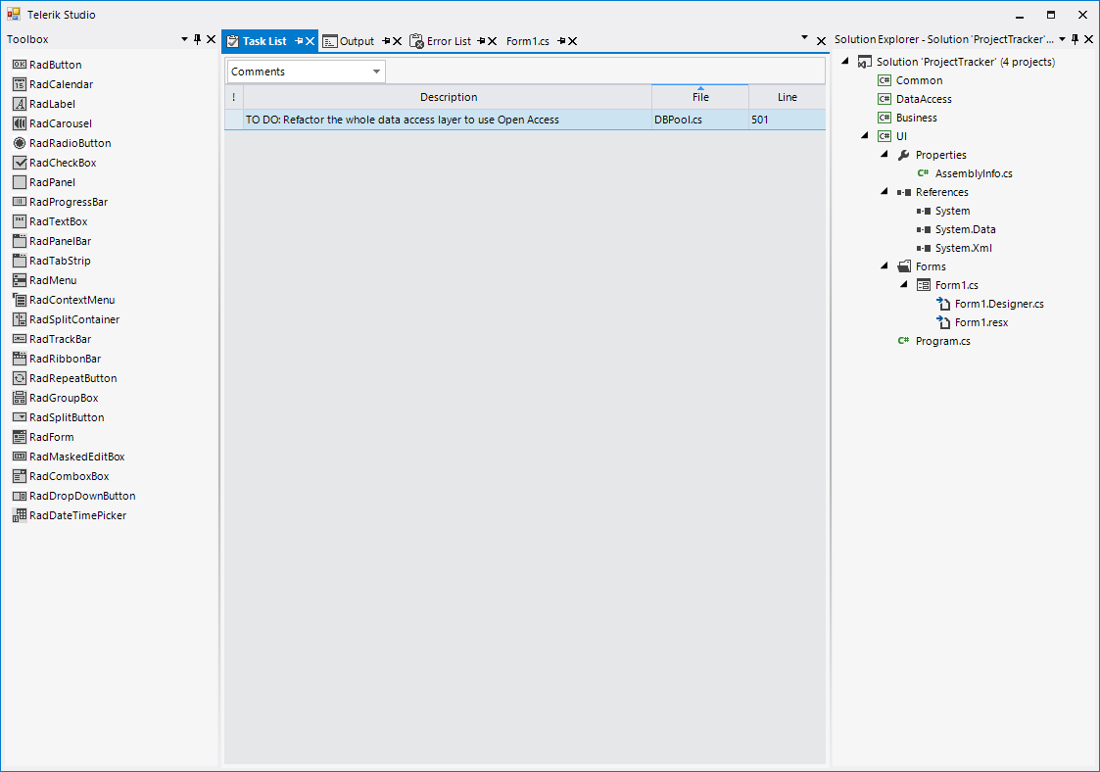Select the RadMenu toolbox icon
1100x772 pixels.
point(20,281)
